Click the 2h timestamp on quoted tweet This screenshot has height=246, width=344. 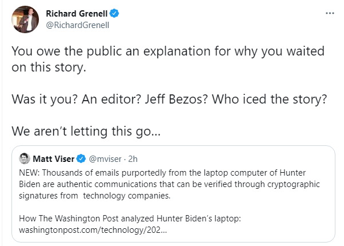pos(133,159)
